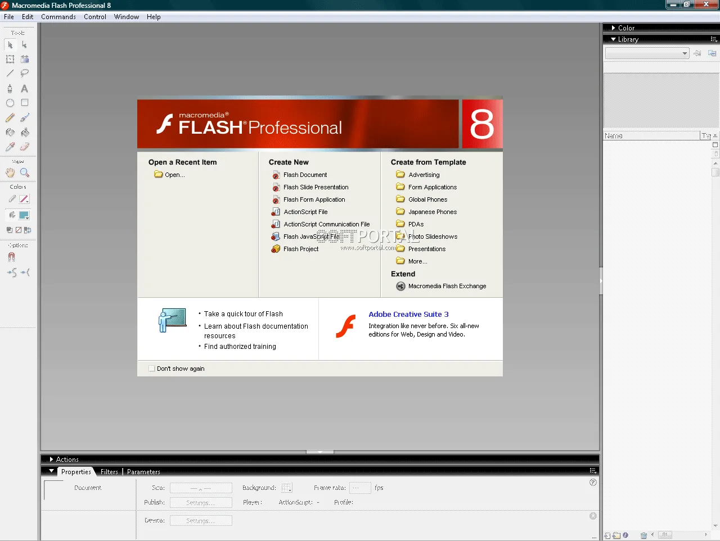Switch to the Filters tab

(109, 472)
